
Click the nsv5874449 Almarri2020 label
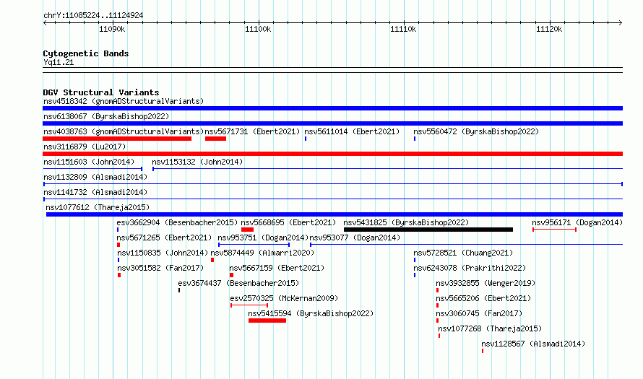tap(262, 253)
